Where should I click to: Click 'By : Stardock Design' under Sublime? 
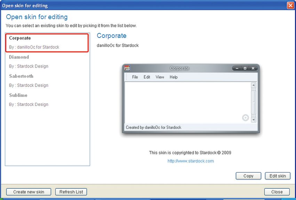tap(29, 104)
